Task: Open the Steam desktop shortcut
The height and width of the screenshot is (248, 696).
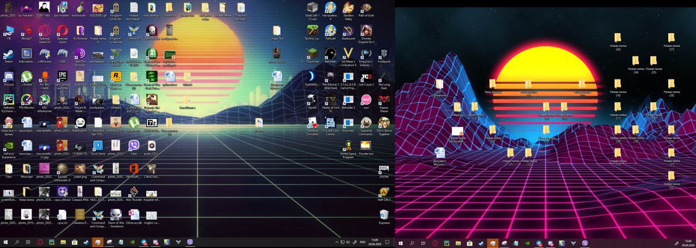Action: [8, 55]
